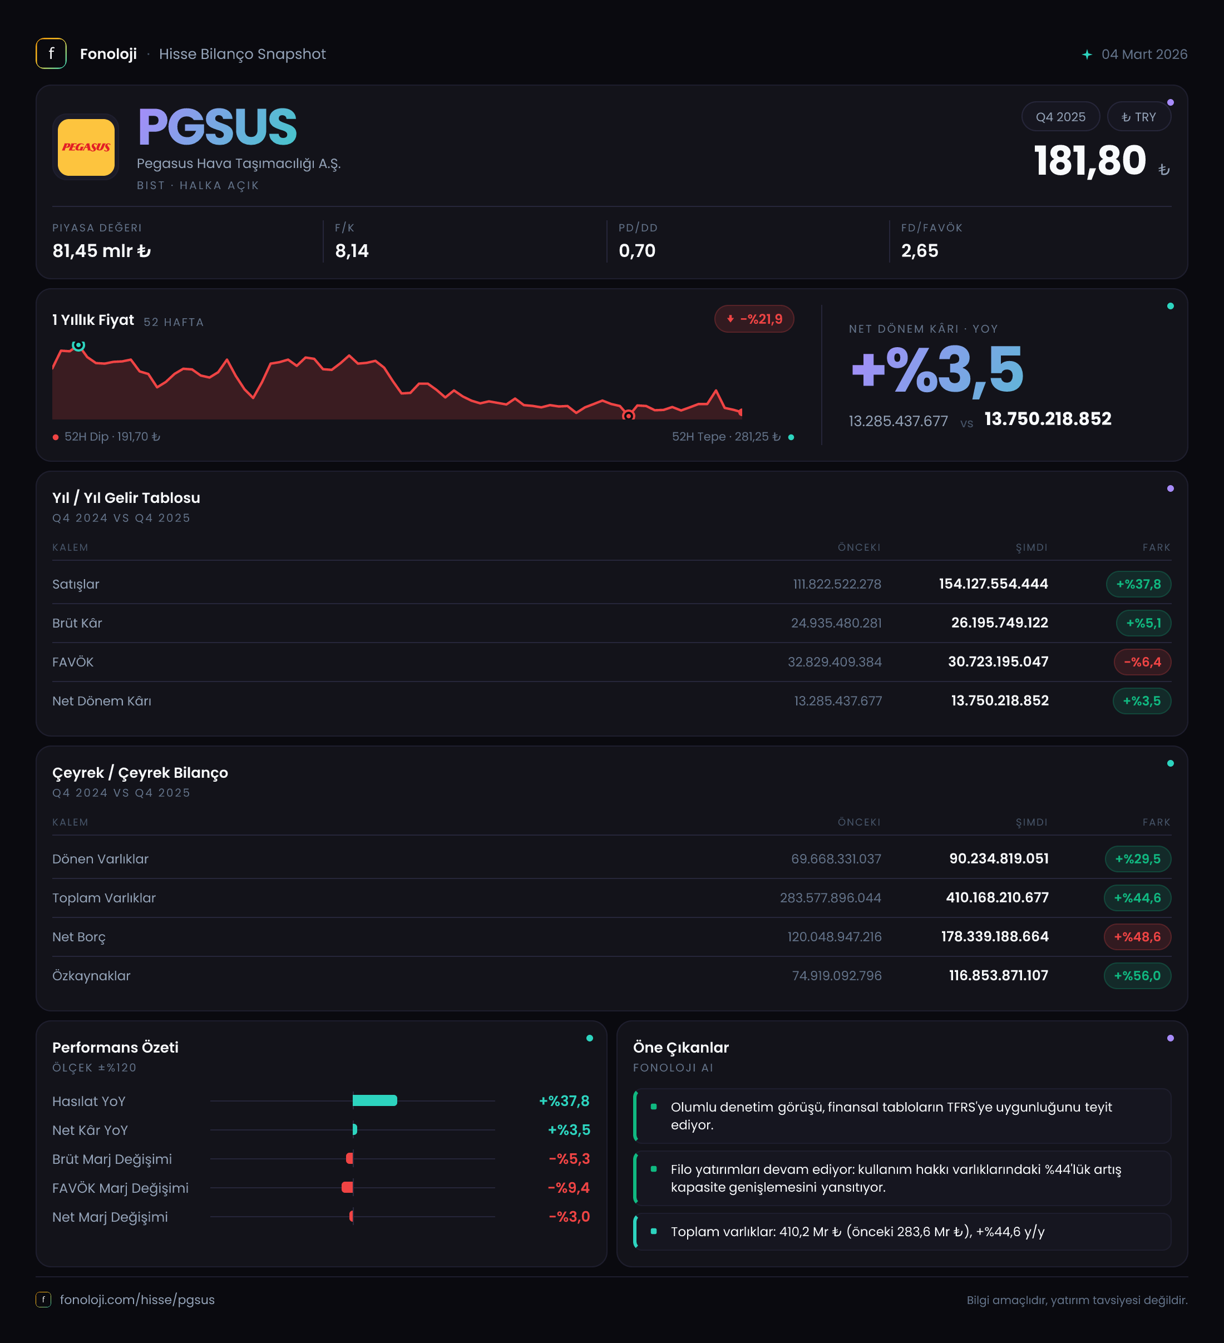1224x1343 pixels.
Task: Click the Öne Çıkanlar heading
Action: point(681,1047)
